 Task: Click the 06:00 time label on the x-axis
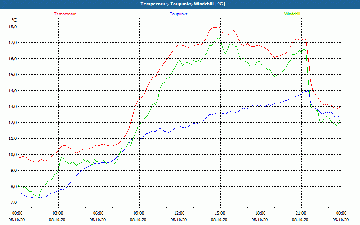(99, 213)
